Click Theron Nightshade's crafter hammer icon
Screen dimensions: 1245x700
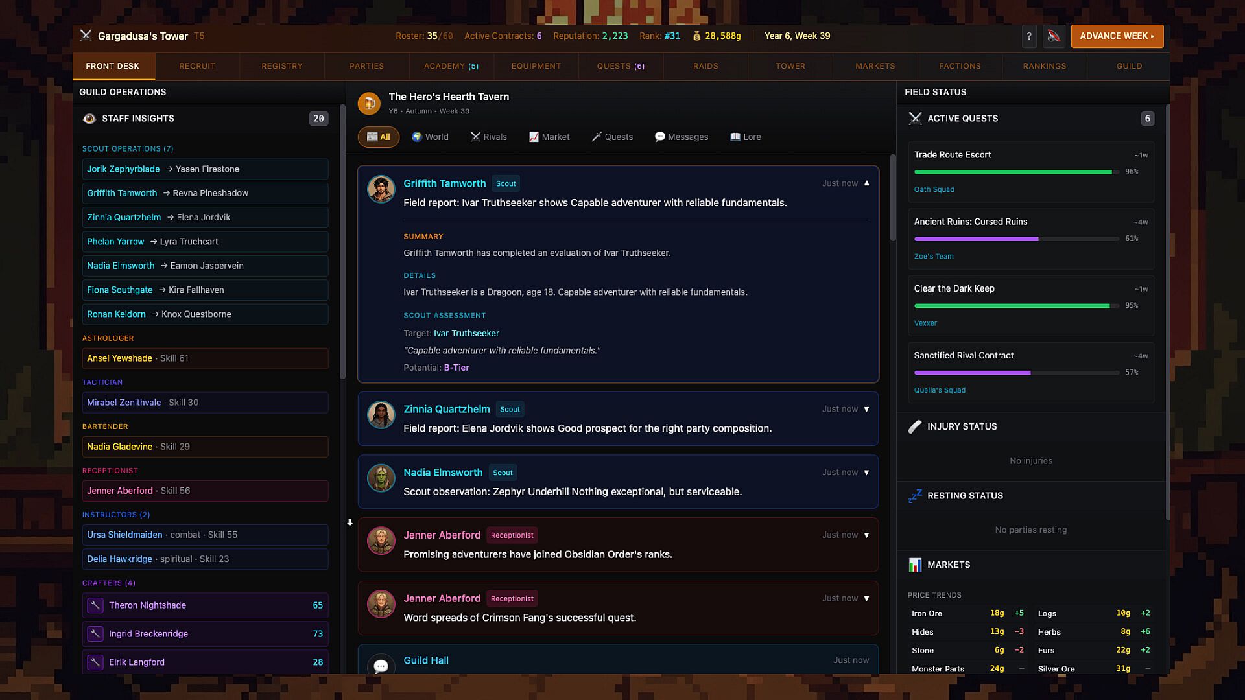coord(95,605)
